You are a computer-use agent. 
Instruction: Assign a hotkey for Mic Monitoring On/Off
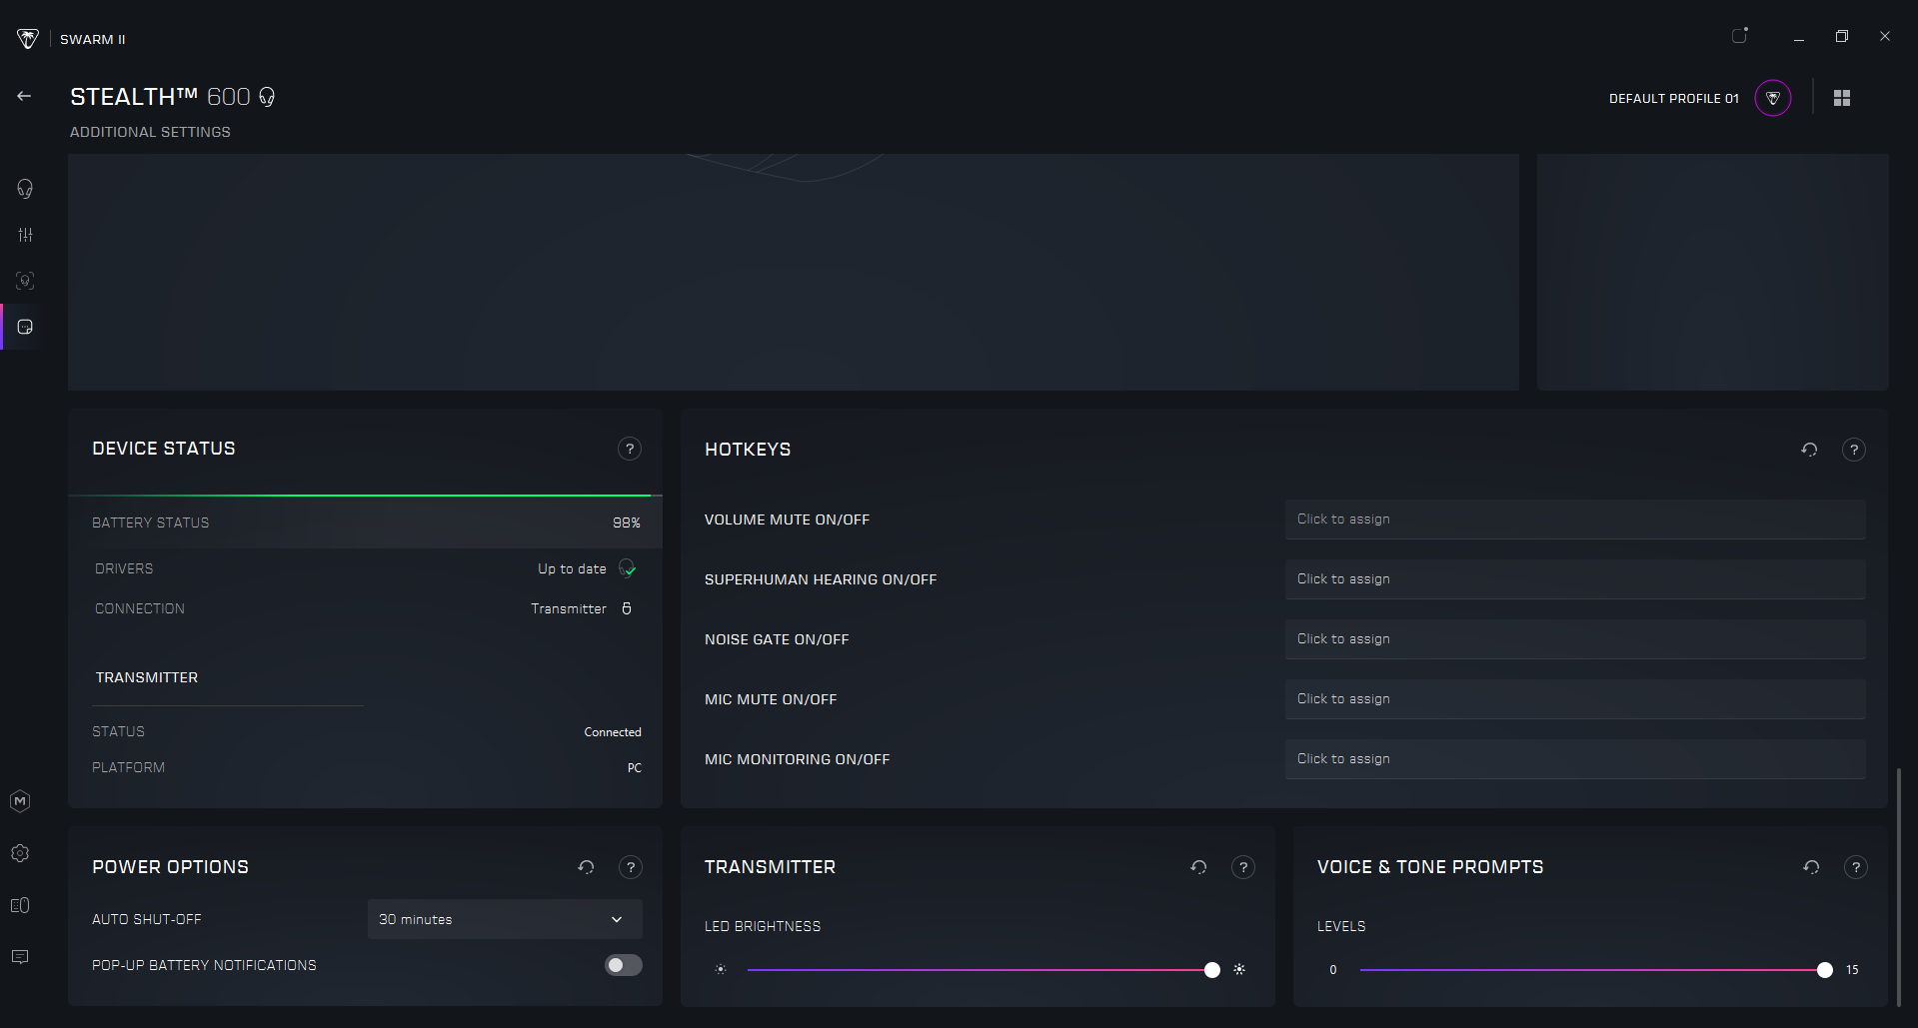tap(1575, 759)
